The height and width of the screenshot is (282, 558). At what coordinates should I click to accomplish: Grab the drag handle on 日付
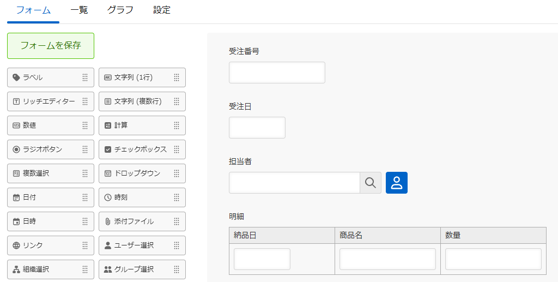(84, 197)
